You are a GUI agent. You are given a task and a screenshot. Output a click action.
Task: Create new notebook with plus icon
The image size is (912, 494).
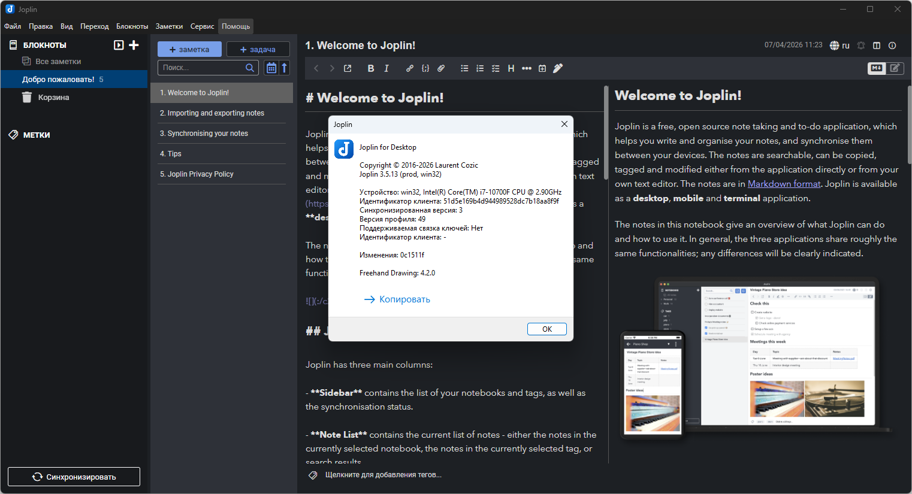pos(134,45)
